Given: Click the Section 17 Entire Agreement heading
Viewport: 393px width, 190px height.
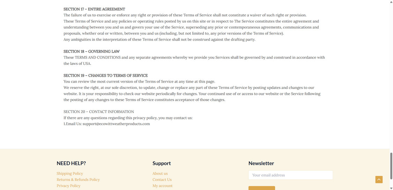Looking at the screenshot, I should coord(94,9).
